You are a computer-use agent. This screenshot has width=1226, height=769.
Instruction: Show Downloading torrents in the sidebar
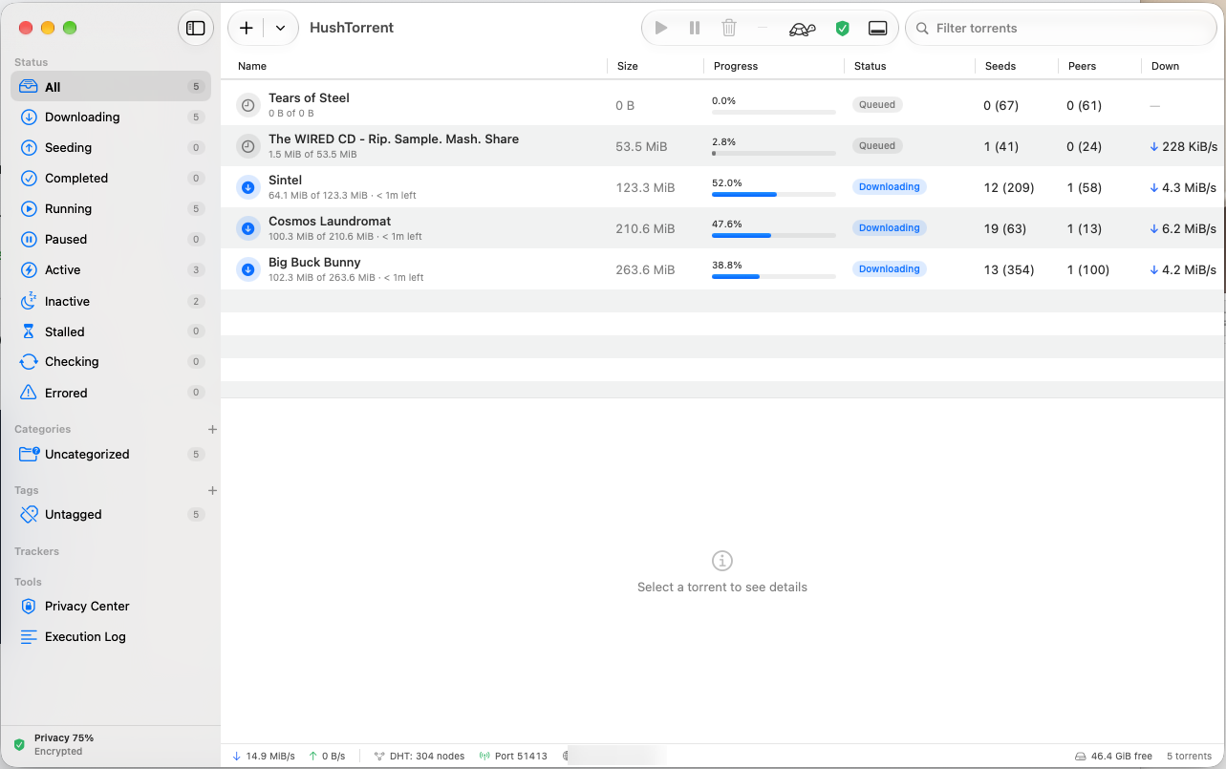pyautogui.click(x=111, y=117)
